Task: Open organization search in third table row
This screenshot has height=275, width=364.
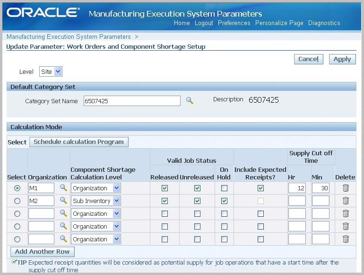Action: point(63,213)
